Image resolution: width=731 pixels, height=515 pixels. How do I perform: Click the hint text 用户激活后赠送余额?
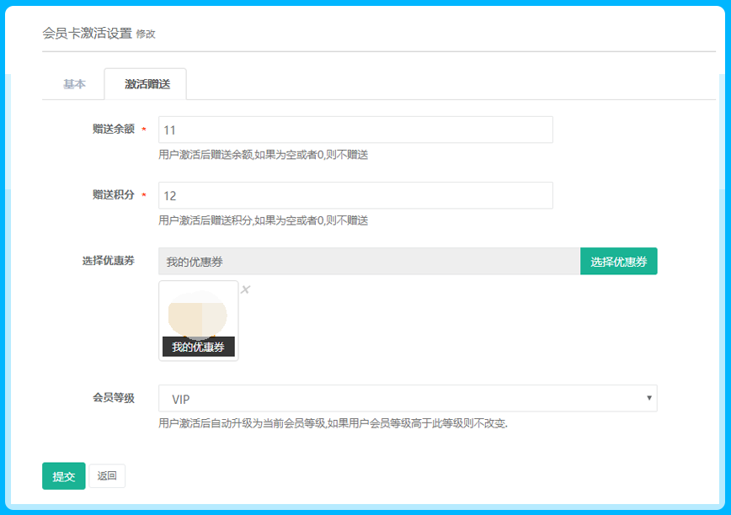(x=263, y=155)
